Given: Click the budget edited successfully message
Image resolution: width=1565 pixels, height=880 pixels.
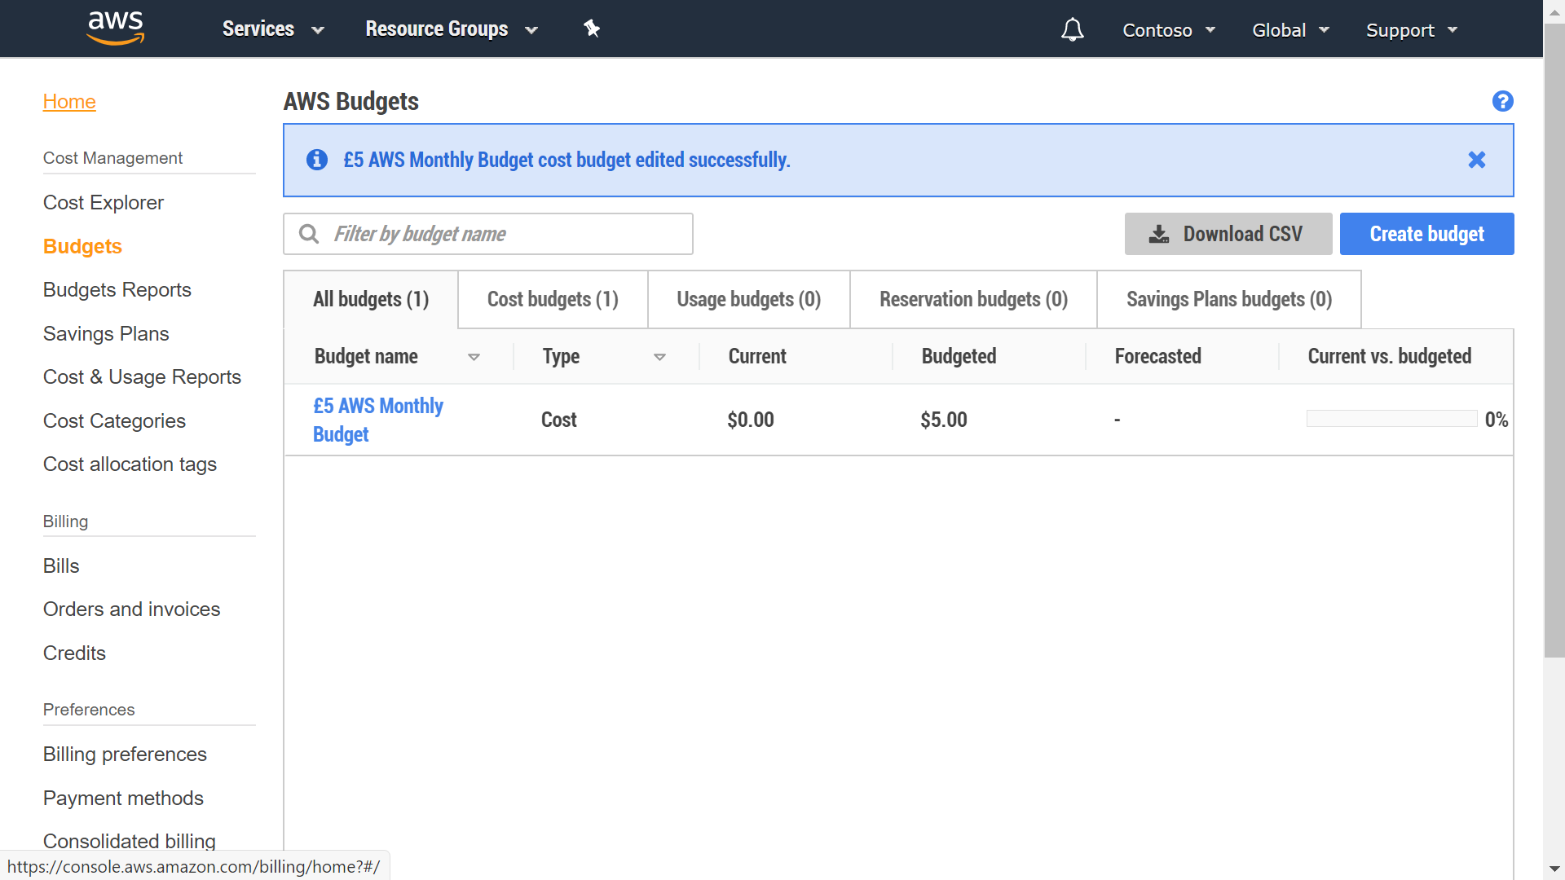Looking at the screenshot, I should (x=566, y=160).
